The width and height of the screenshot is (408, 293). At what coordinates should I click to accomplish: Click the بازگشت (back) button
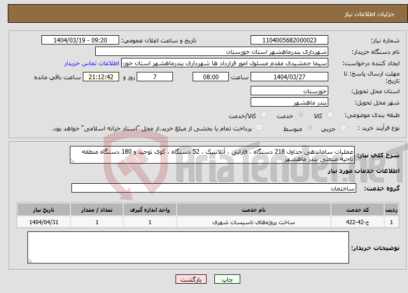pos(191,279)
